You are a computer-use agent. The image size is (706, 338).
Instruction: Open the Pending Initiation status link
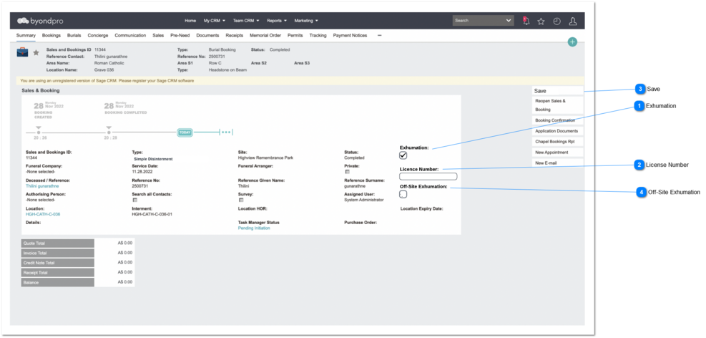(x=254, y=228)
